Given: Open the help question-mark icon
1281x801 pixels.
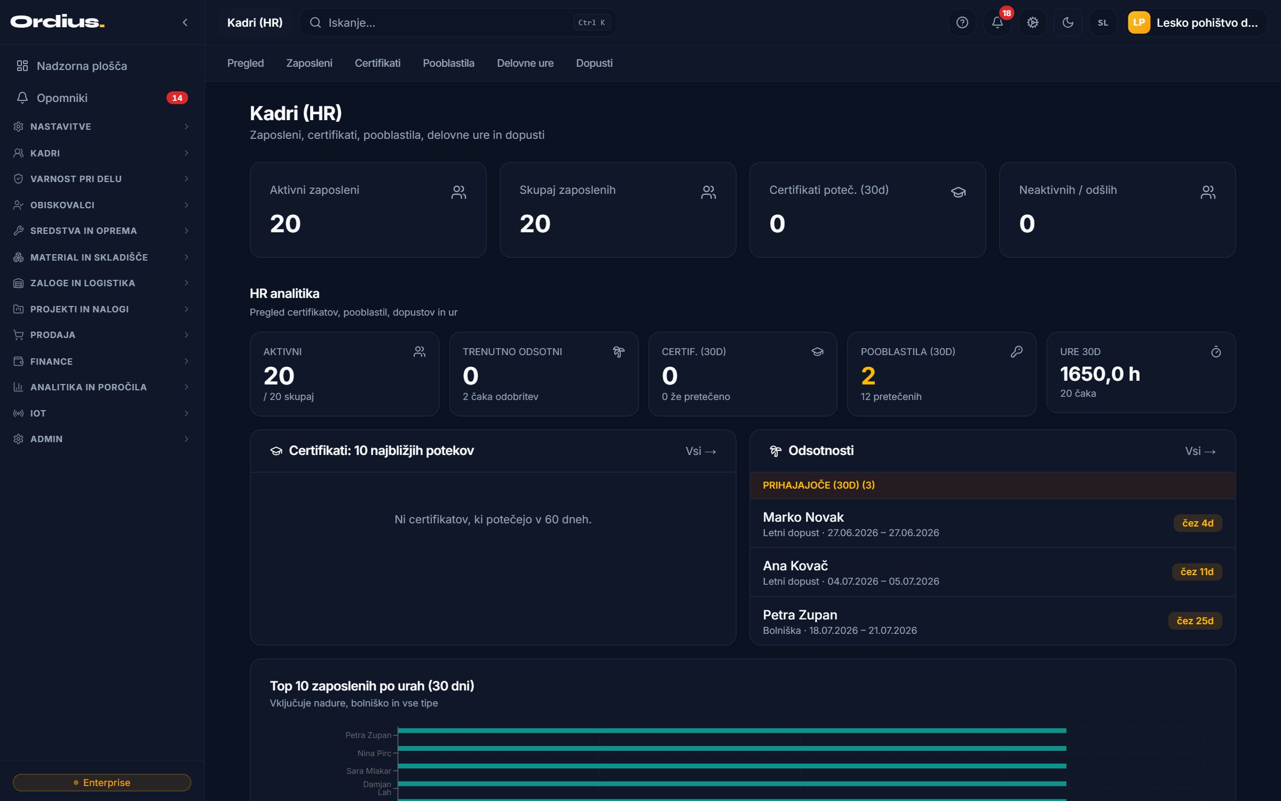Looking at the screenshot, I should coord(962,22).
